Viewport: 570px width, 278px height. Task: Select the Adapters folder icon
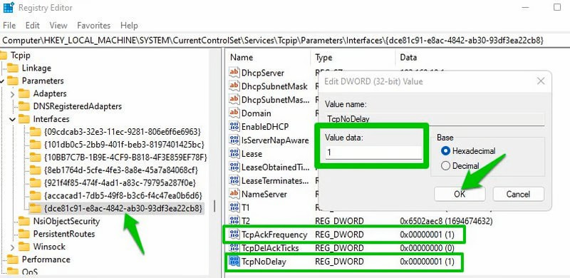(x=24, y=93)
